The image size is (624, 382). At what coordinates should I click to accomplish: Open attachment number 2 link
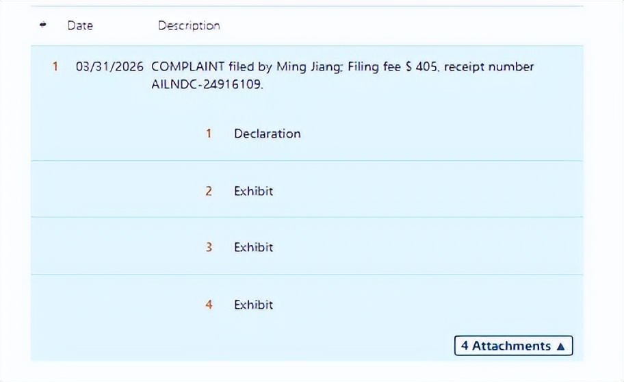(209, 191)
